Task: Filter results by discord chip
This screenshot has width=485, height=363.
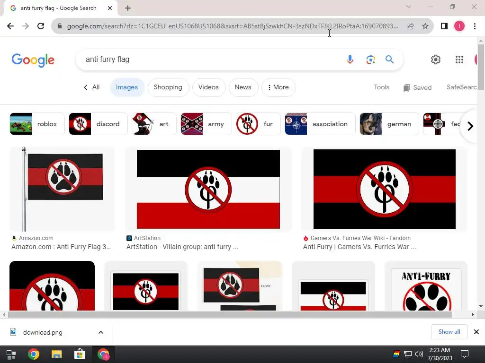Action: pos(98,124)
